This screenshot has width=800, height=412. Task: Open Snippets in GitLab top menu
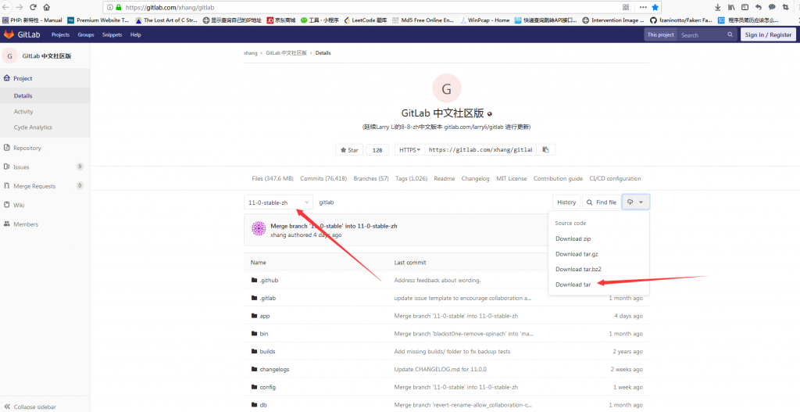tap(112, 34)
